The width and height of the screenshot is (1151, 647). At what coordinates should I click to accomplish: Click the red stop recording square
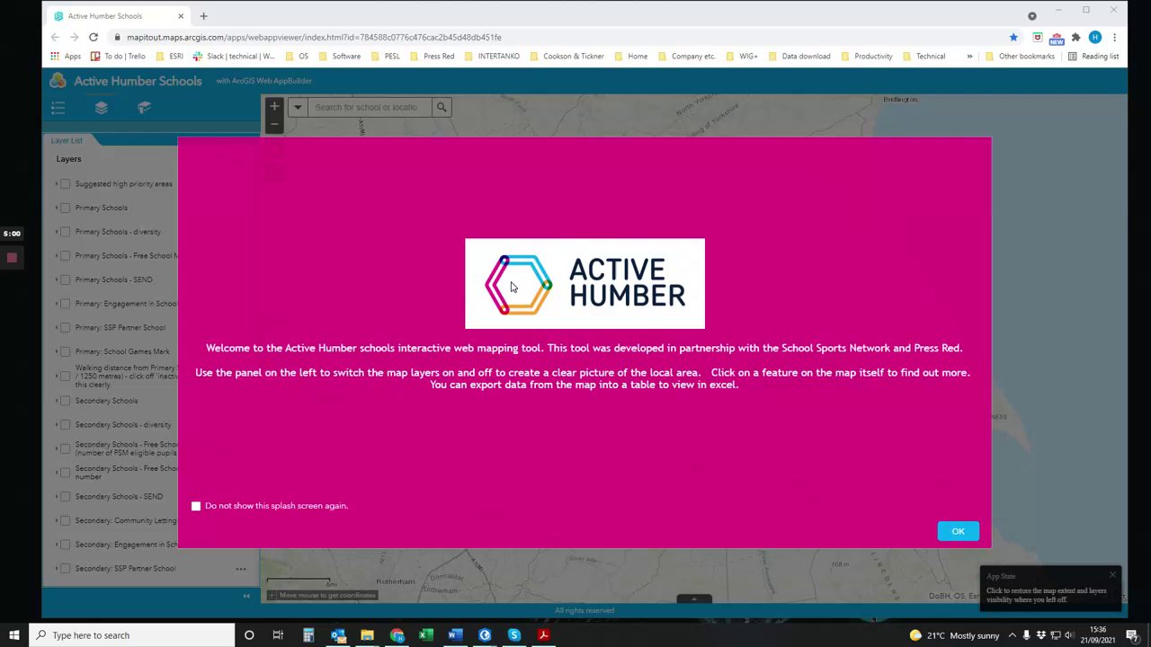coord(12,258)
